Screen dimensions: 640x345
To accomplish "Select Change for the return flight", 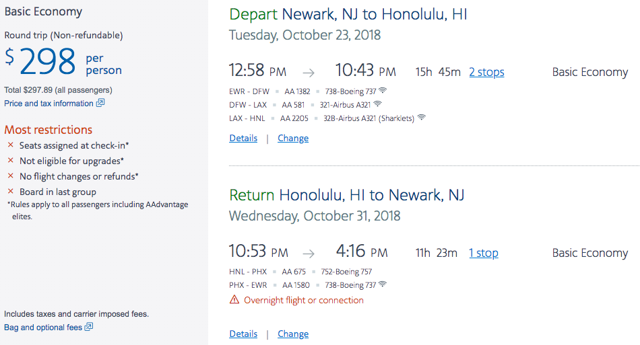I will tap(293, 334).
